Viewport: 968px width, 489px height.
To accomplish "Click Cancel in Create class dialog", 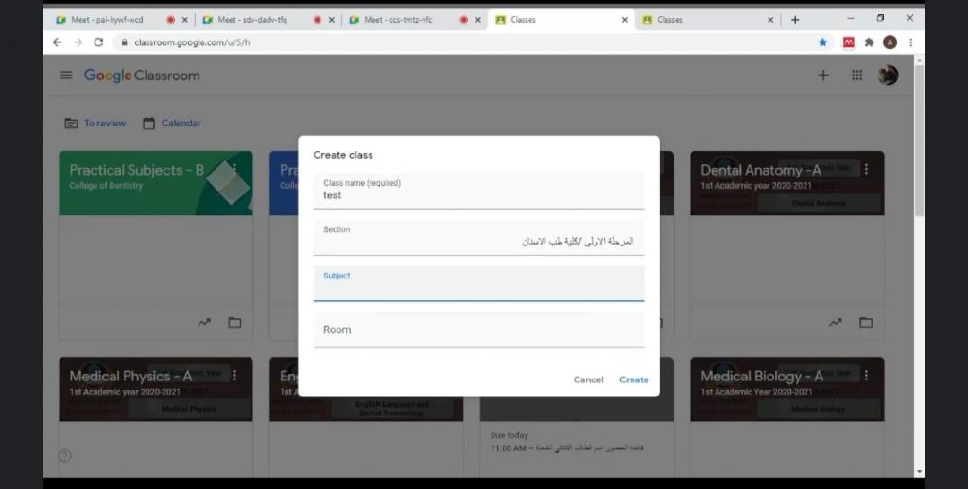I will pyautogui.click(x=588, y=379).
